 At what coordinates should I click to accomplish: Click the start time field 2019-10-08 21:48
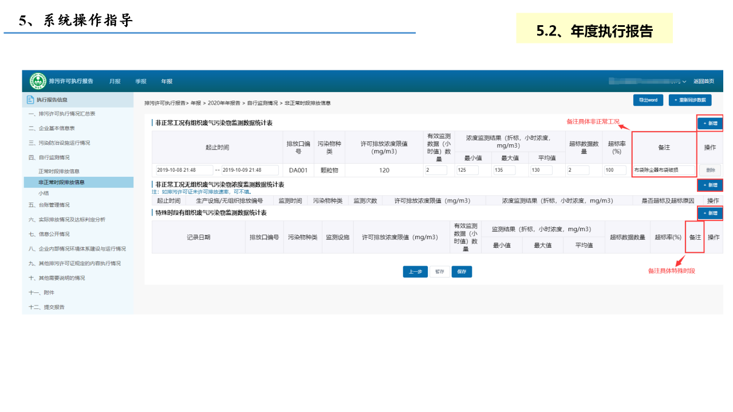click(x=183, y=170)
